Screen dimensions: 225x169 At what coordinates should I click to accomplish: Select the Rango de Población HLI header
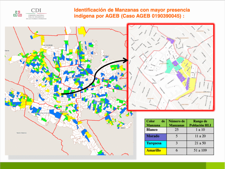200,122
